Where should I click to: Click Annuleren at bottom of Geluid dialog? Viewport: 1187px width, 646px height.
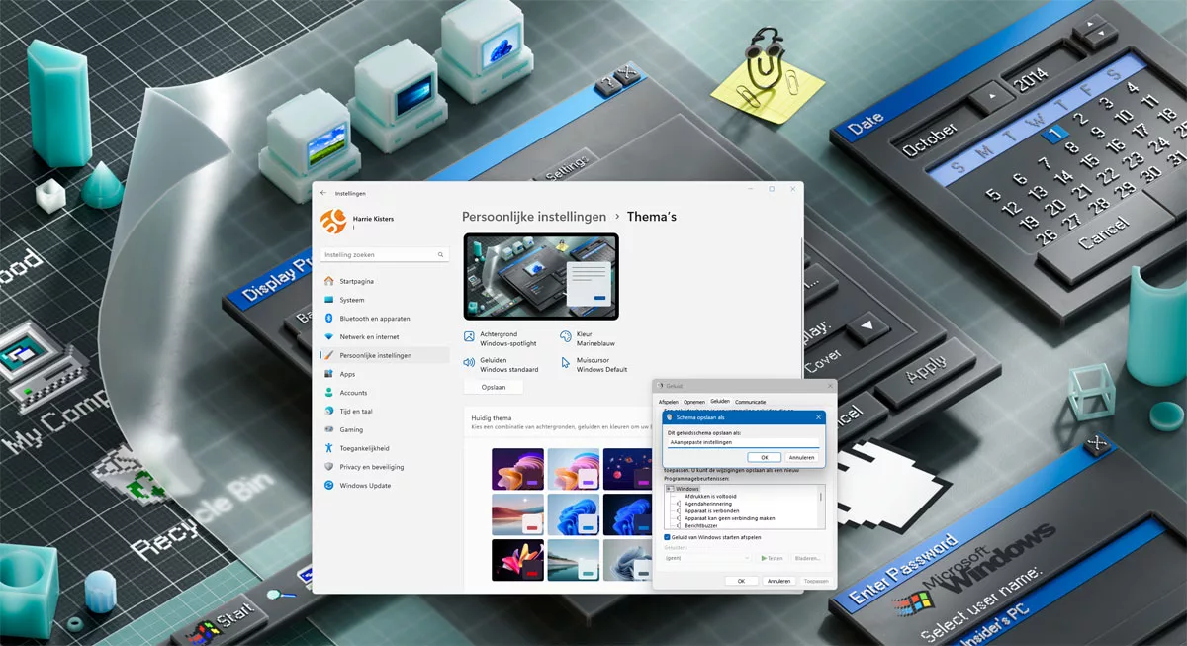click(x=779, y=581)
